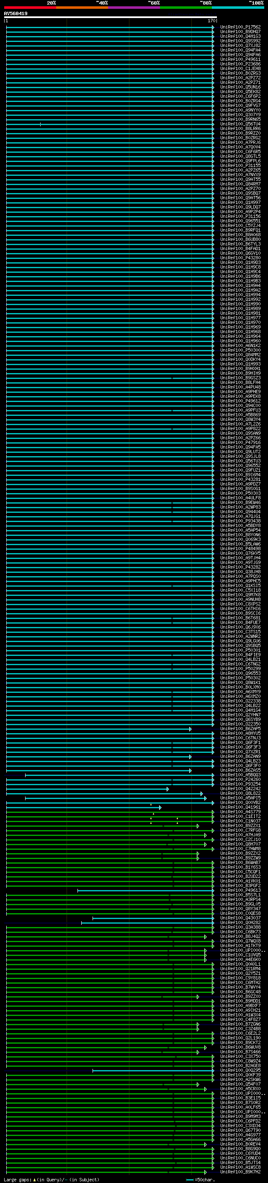Viewport: 268px width, 1183px height.
Task: Select label UniRef100_Q56TU4
Action: tap(240, 124)
